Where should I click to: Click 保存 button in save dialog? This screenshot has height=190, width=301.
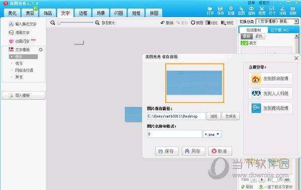coord(167,151)
